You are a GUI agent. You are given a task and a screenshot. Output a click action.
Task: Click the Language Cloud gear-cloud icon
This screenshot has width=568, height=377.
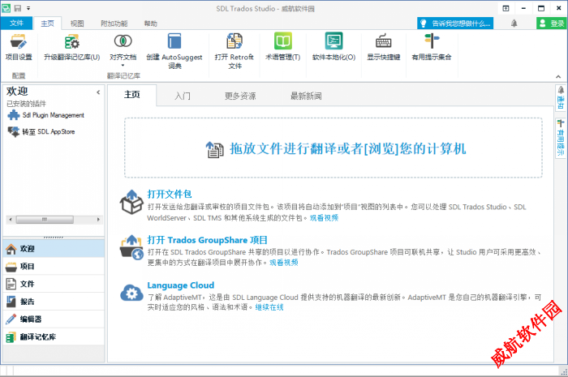click(x=131, y=293)
